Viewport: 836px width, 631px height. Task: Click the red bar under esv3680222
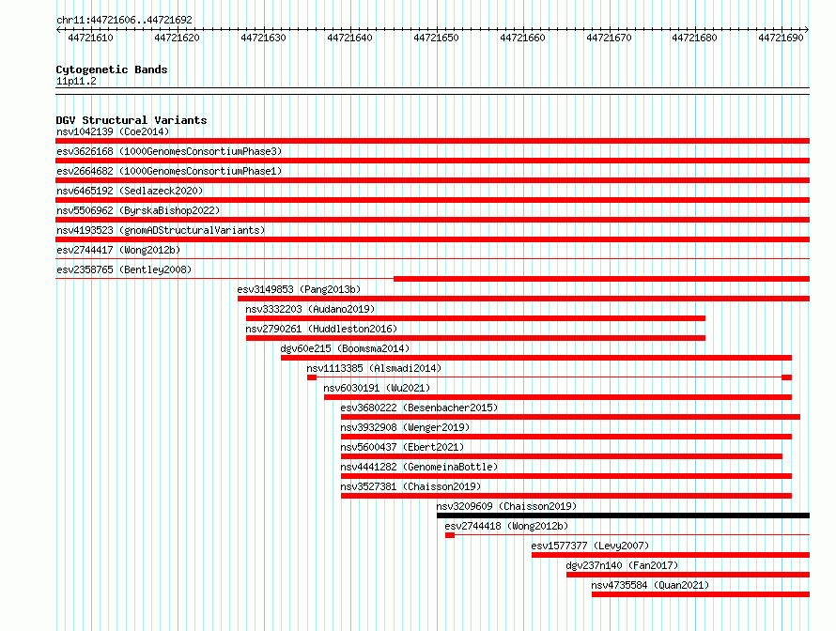(x=570, y=417)
